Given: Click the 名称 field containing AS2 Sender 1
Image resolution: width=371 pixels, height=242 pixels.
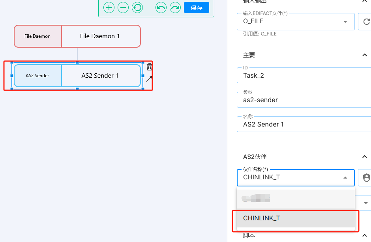Looking at the screenshot, I should pyautogui.click(x=304, y=125).
